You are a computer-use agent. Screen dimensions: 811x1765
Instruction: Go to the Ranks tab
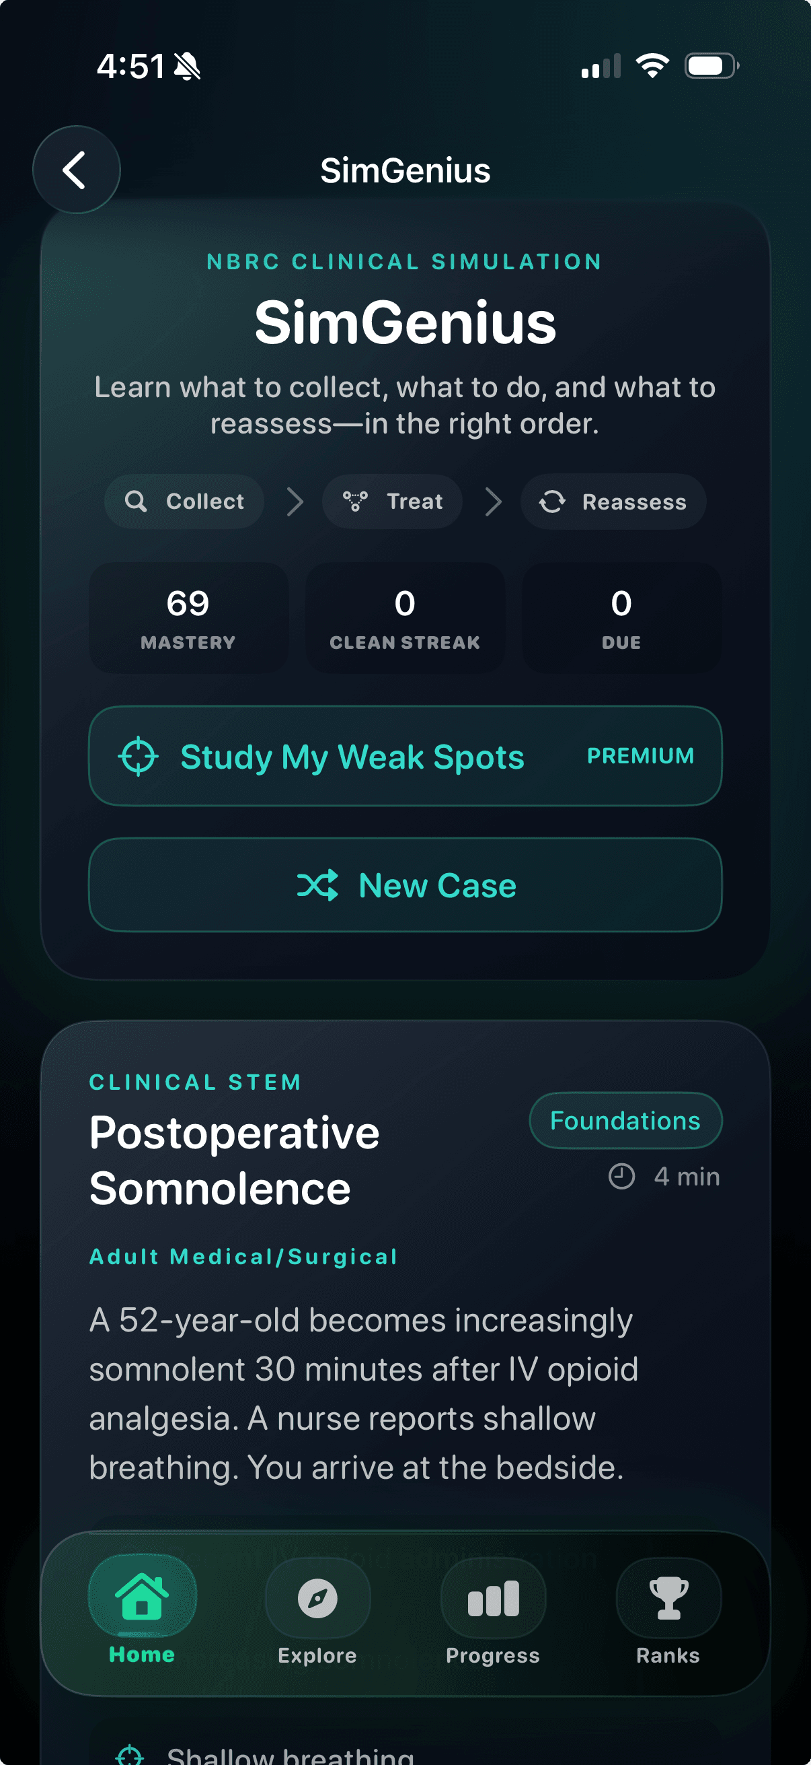click(x=668, y=1611)
